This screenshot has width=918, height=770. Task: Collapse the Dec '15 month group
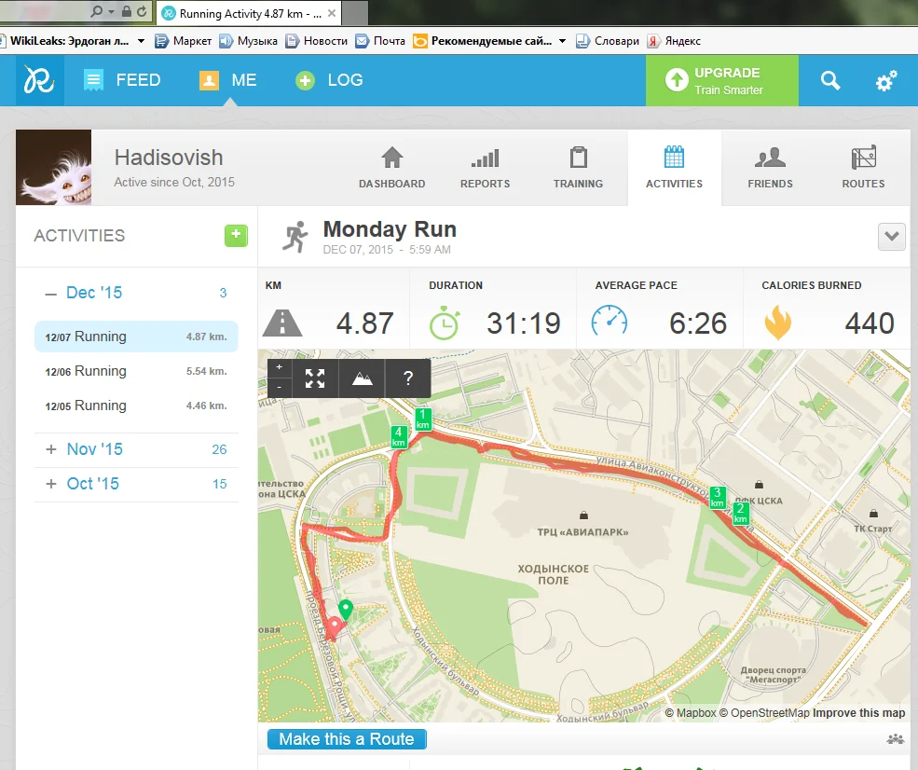click(x=51, y=294)
